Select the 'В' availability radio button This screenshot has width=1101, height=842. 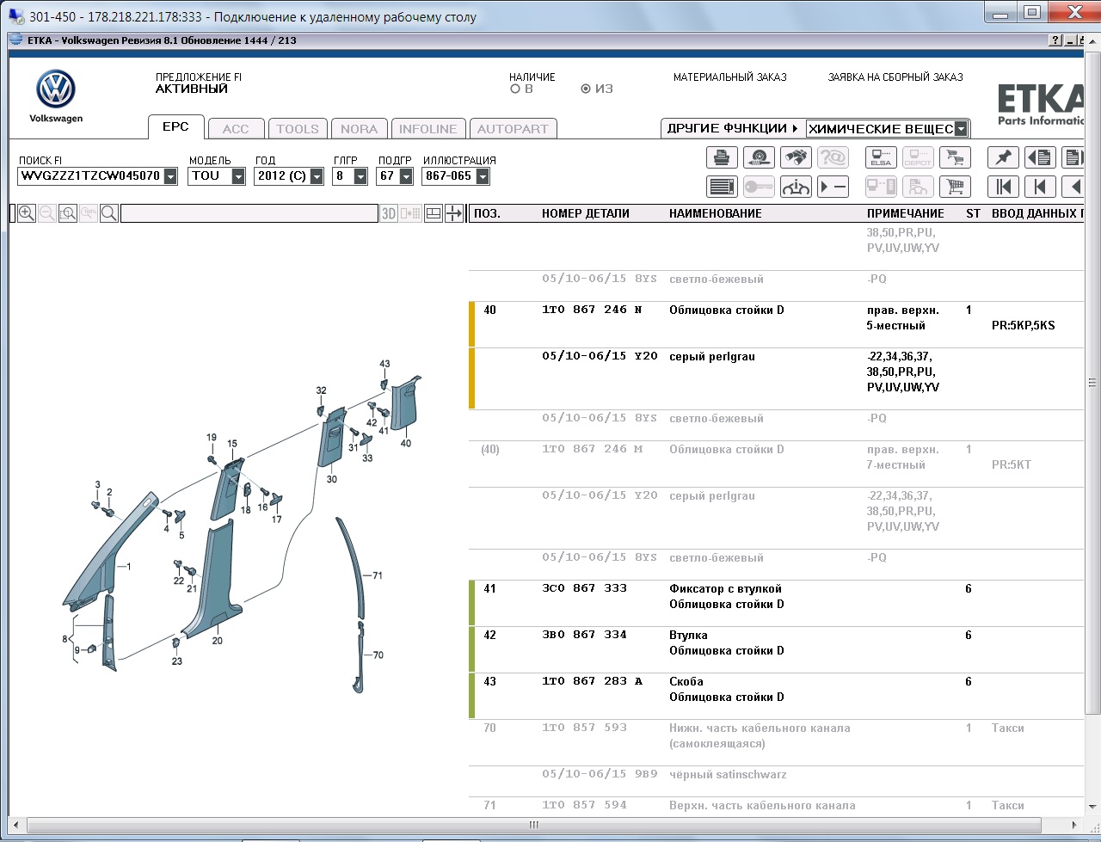515,89
